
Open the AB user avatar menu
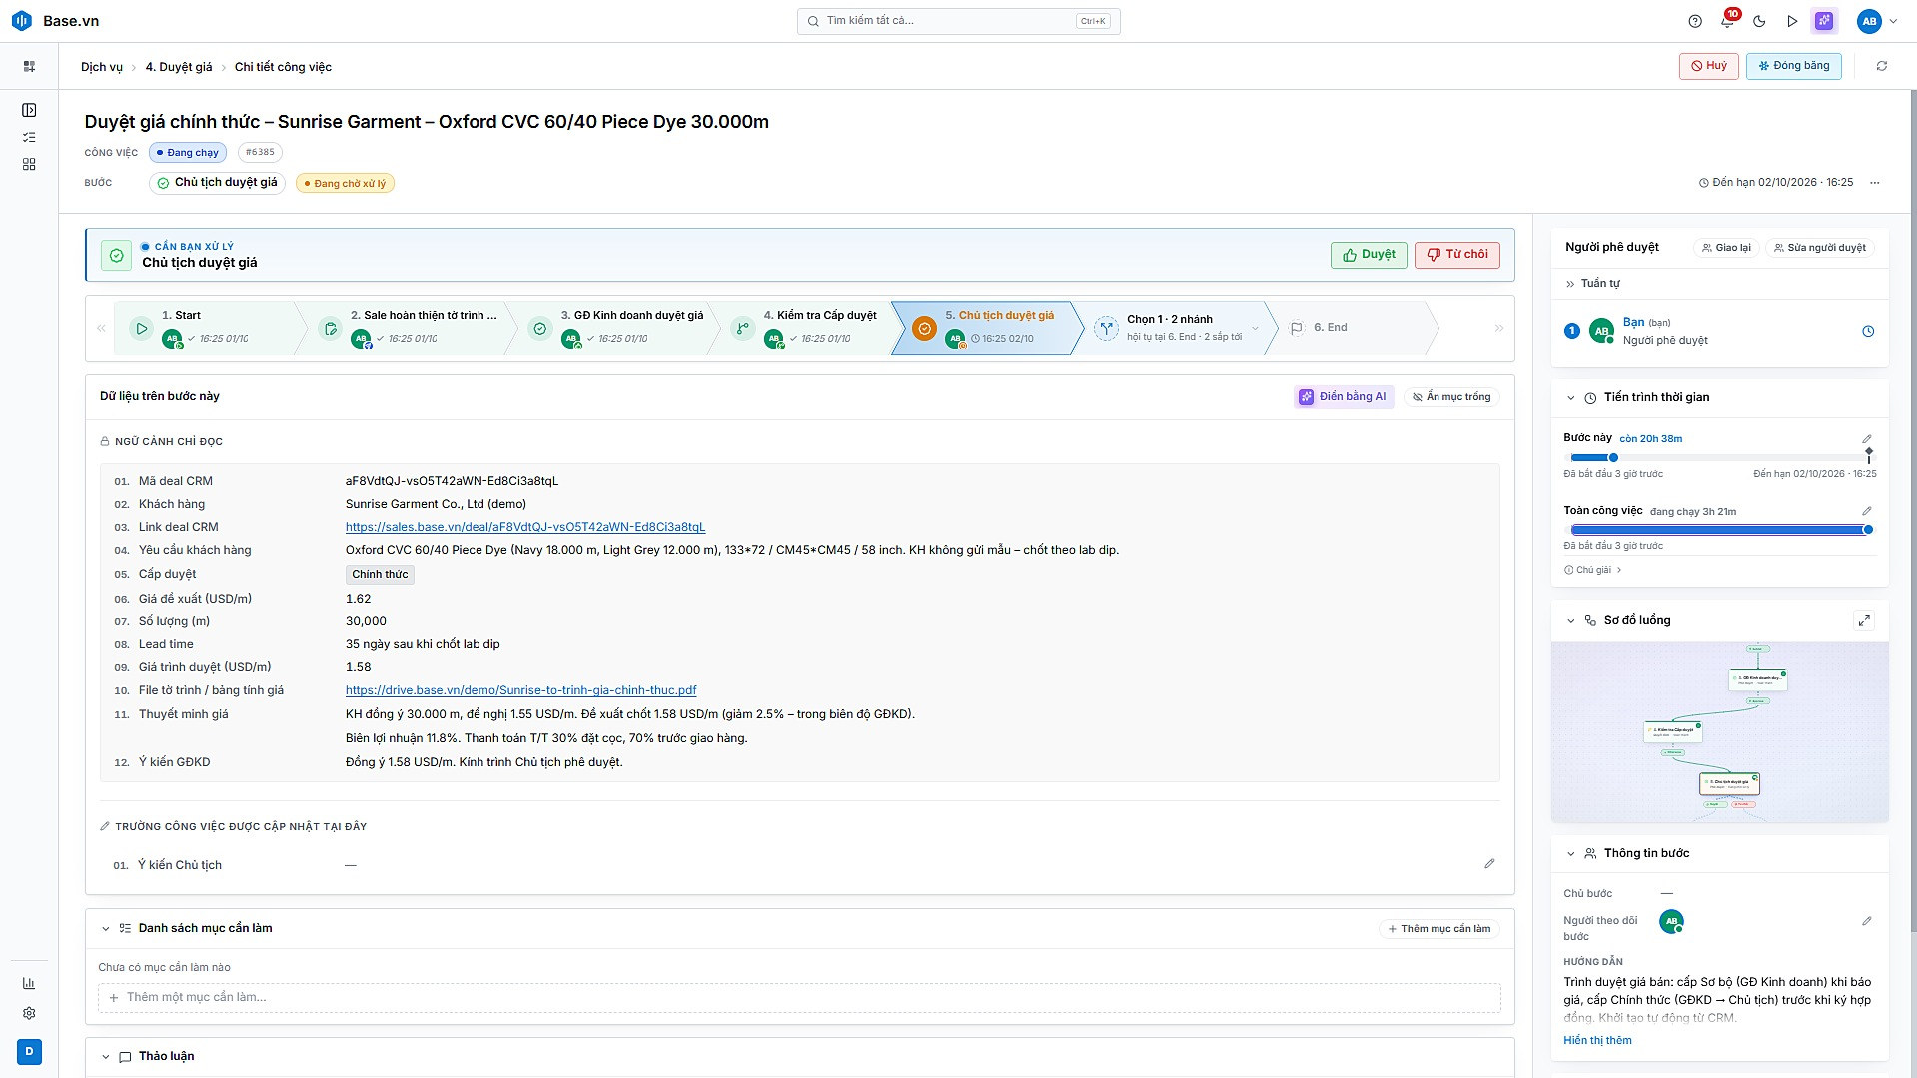1869,21
